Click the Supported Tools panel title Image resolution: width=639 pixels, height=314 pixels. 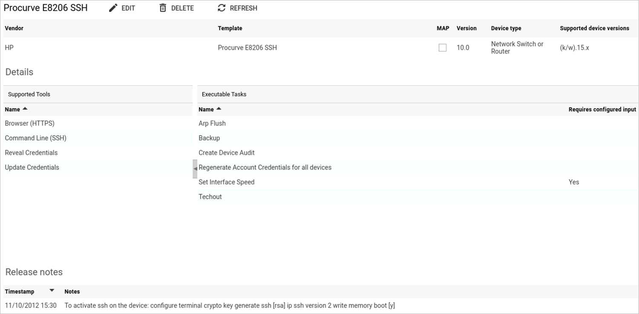click(x=29, y=94)
